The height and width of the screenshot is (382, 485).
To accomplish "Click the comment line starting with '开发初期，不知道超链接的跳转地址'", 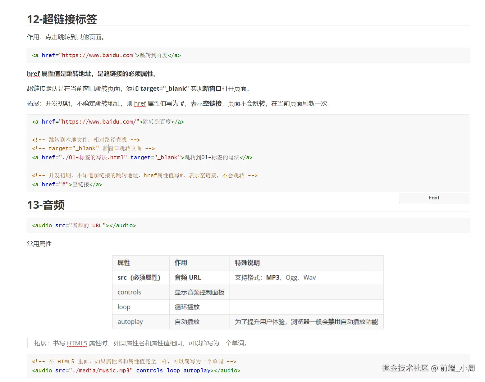I will click(144, 175).
